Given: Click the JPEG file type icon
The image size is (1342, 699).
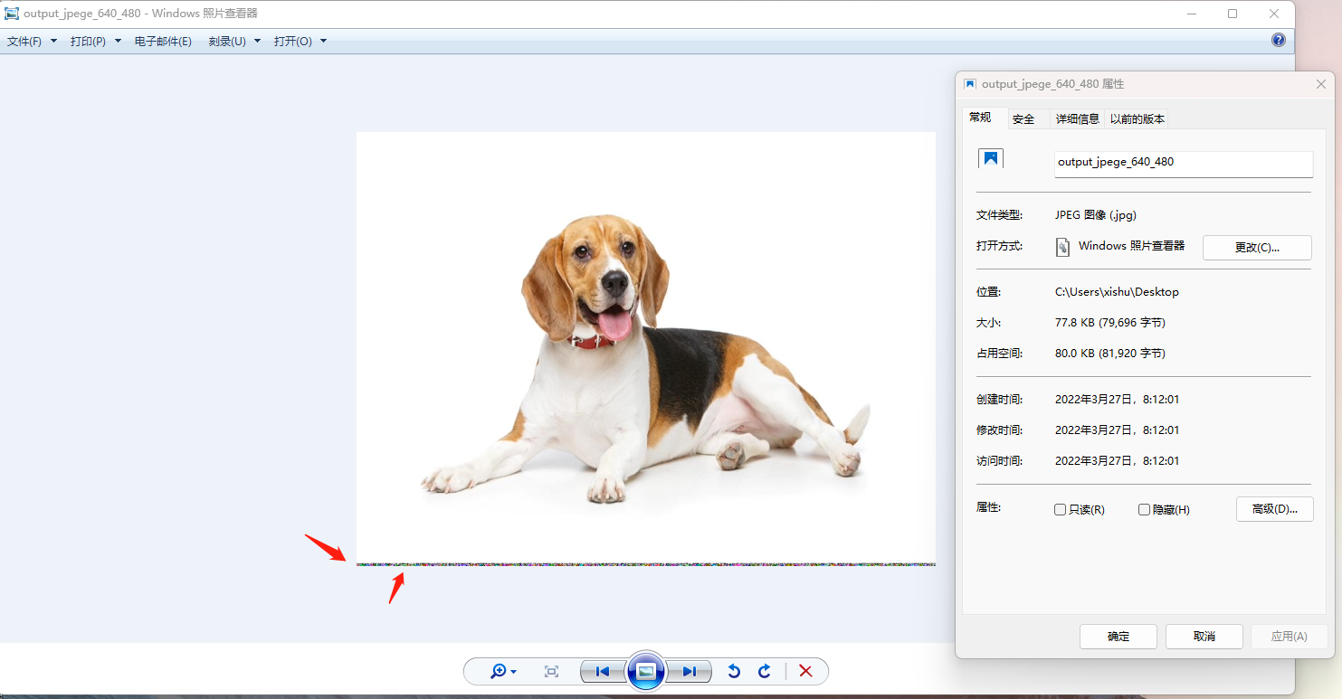Looking at the screenshot, I should (991, 159).
